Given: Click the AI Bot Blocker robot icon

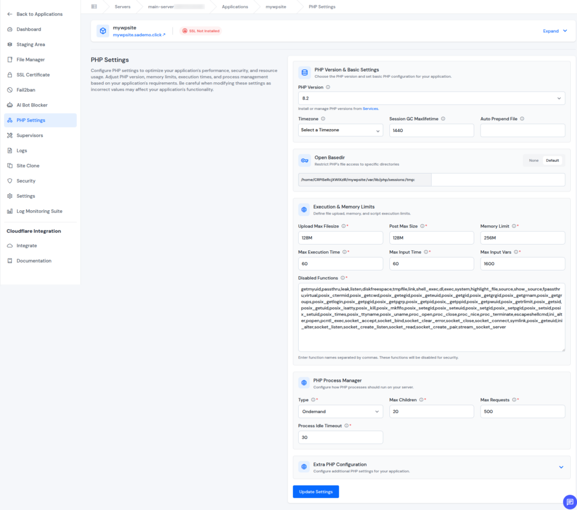Looking at the screenshot, I should [10, 105].
